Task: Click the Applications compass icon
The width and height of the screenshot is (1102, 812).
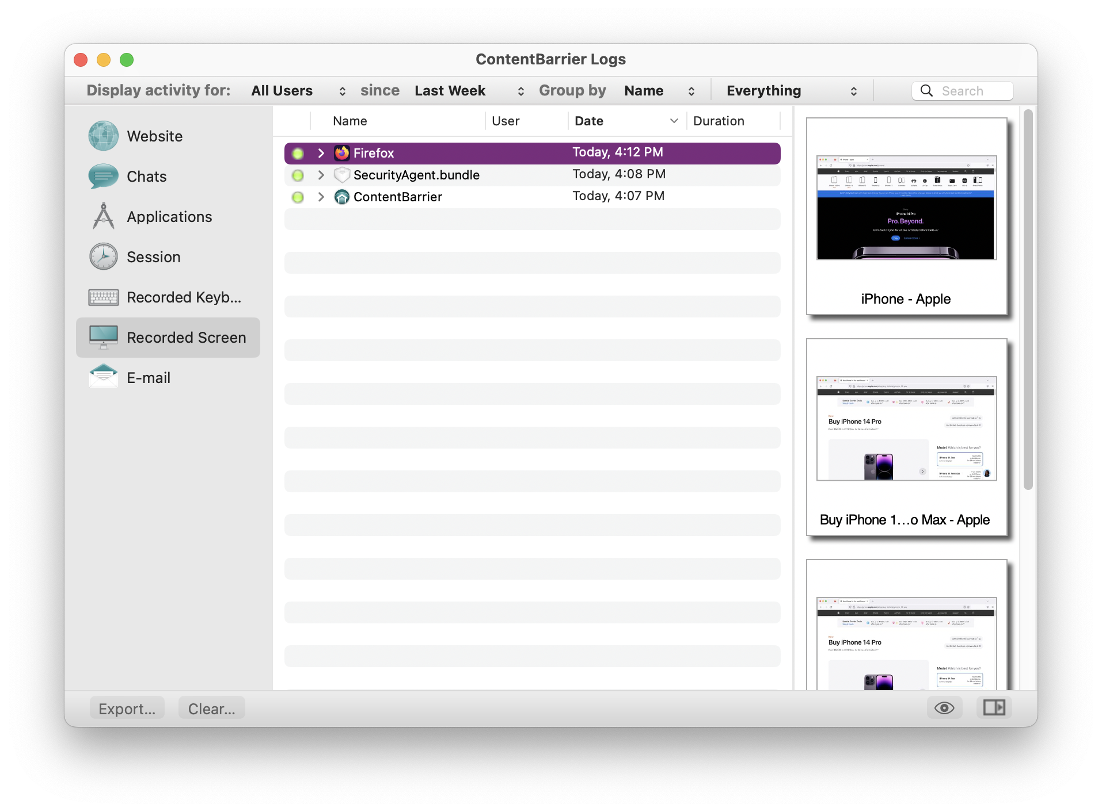Action: point(103,217)
